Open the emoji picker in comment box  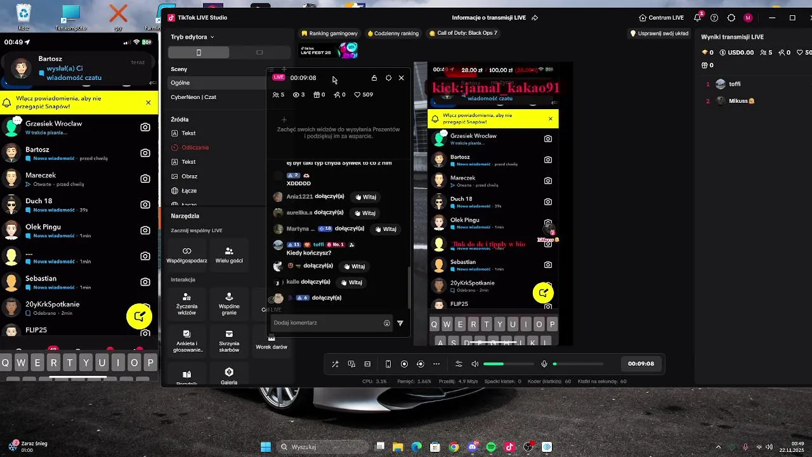click(387, 323)
